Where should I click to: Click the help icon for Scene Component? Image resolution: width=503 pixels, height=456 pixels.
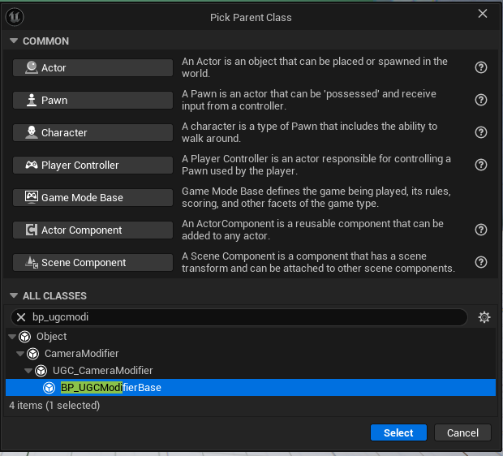480,262
